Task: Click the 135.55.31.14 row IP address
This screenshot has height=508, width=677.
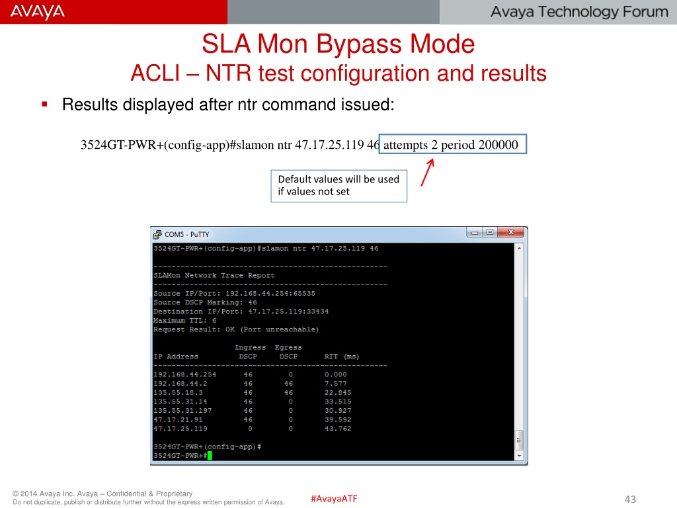Action: click(x=180, y=402)
